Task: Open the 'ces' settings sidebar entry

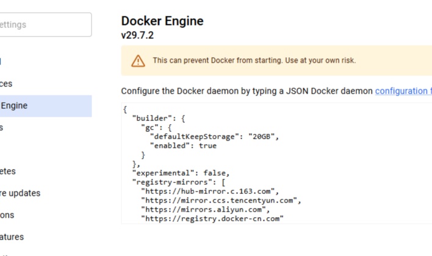Action: point(6,84)
